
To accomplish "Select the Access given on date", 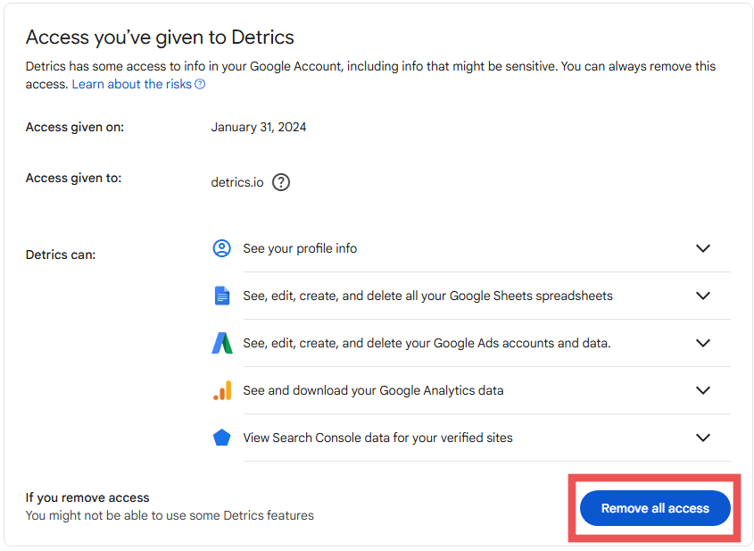I will (260, 127).
